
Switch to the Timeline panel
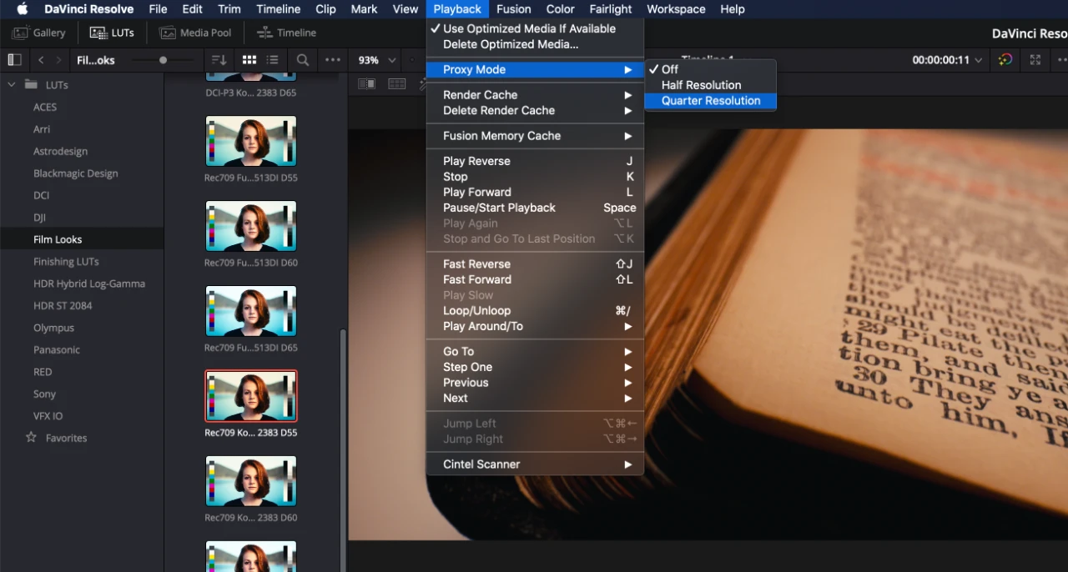(285, 33)
